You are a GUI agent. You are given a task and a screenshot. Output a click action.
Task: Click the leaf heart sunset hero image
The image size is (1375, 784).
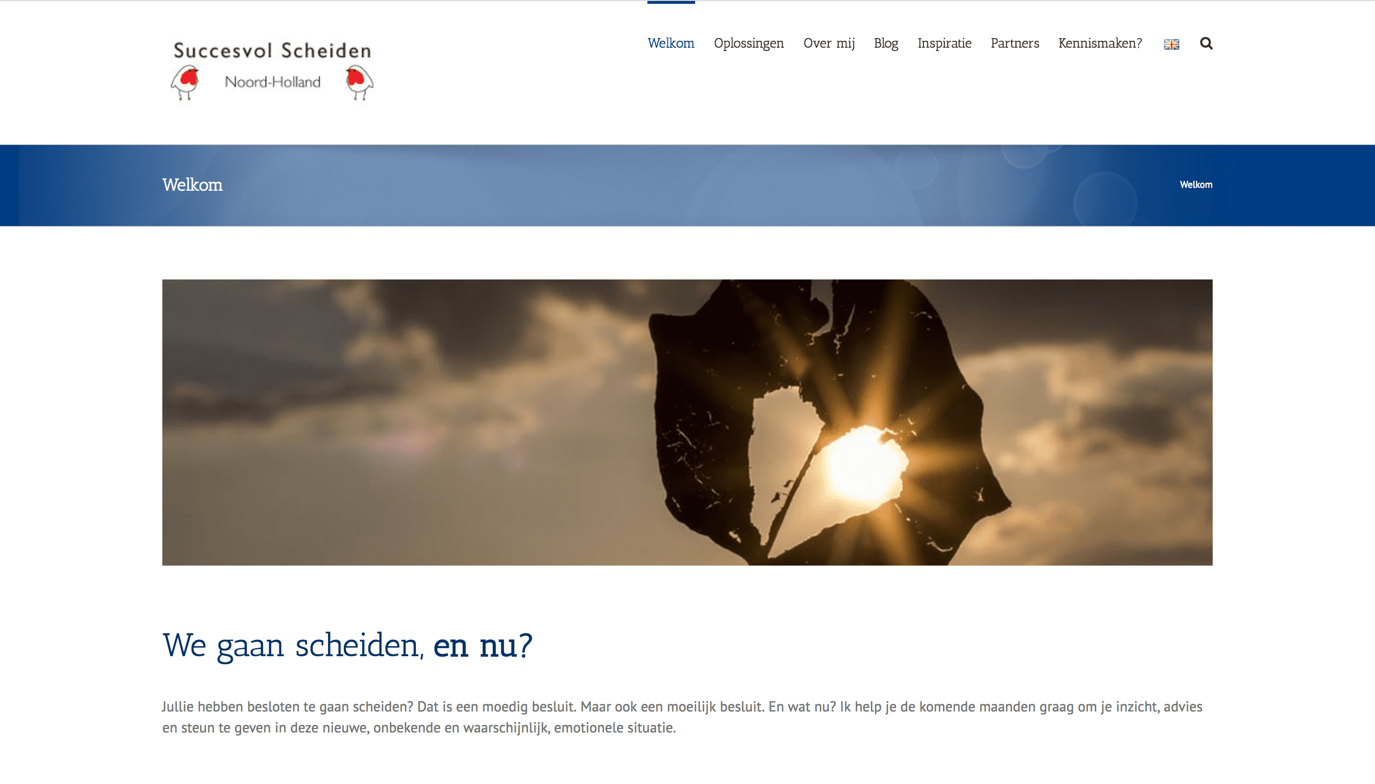click(687, 422)
